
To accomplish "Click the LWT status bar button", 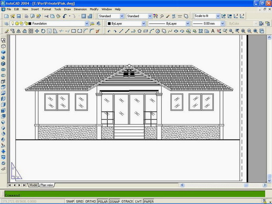I will point(138,201).
